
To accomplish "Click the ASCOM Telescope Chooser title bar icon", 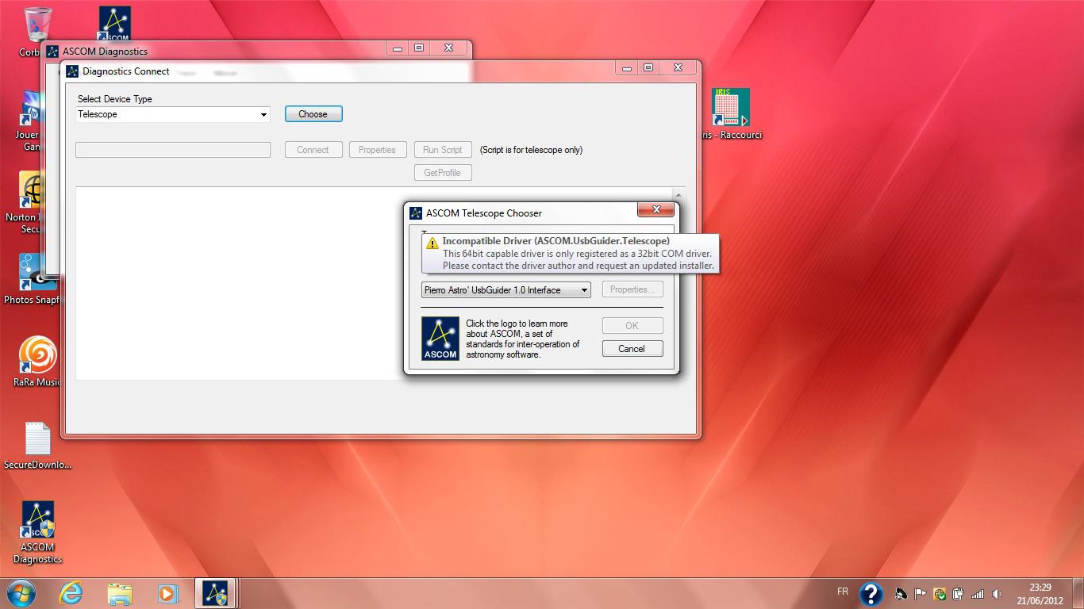I will [x=415, y=213].
